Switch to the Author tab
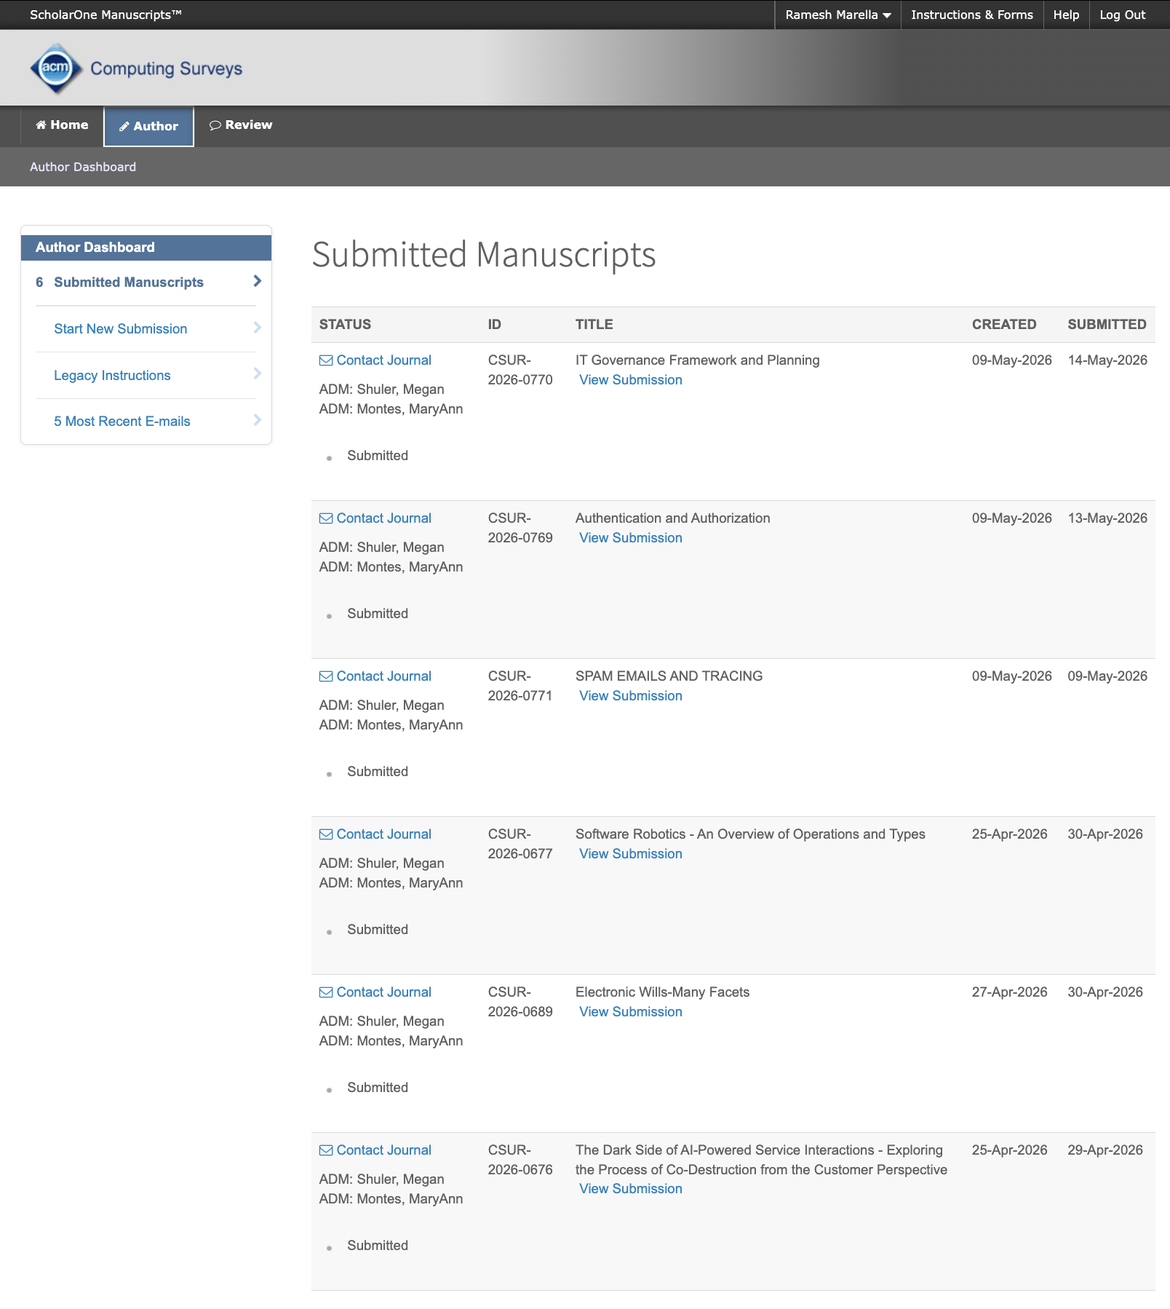1170x1309 pixels. click(x=148, y=127)
